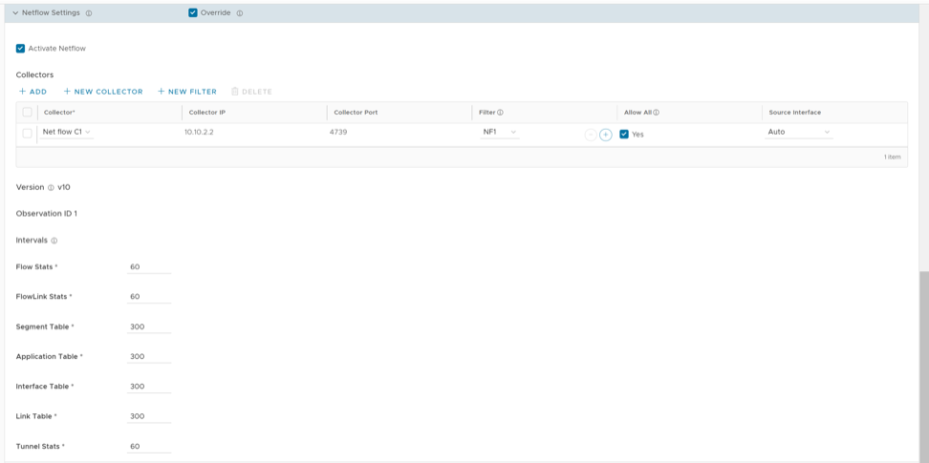Click the Add button under Collectors
929x463 pixels.
point(32,92)
